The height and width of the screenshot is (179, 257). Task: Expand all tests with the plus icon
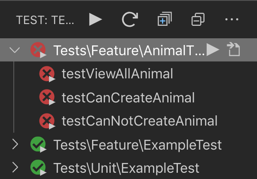pos(165,19)
